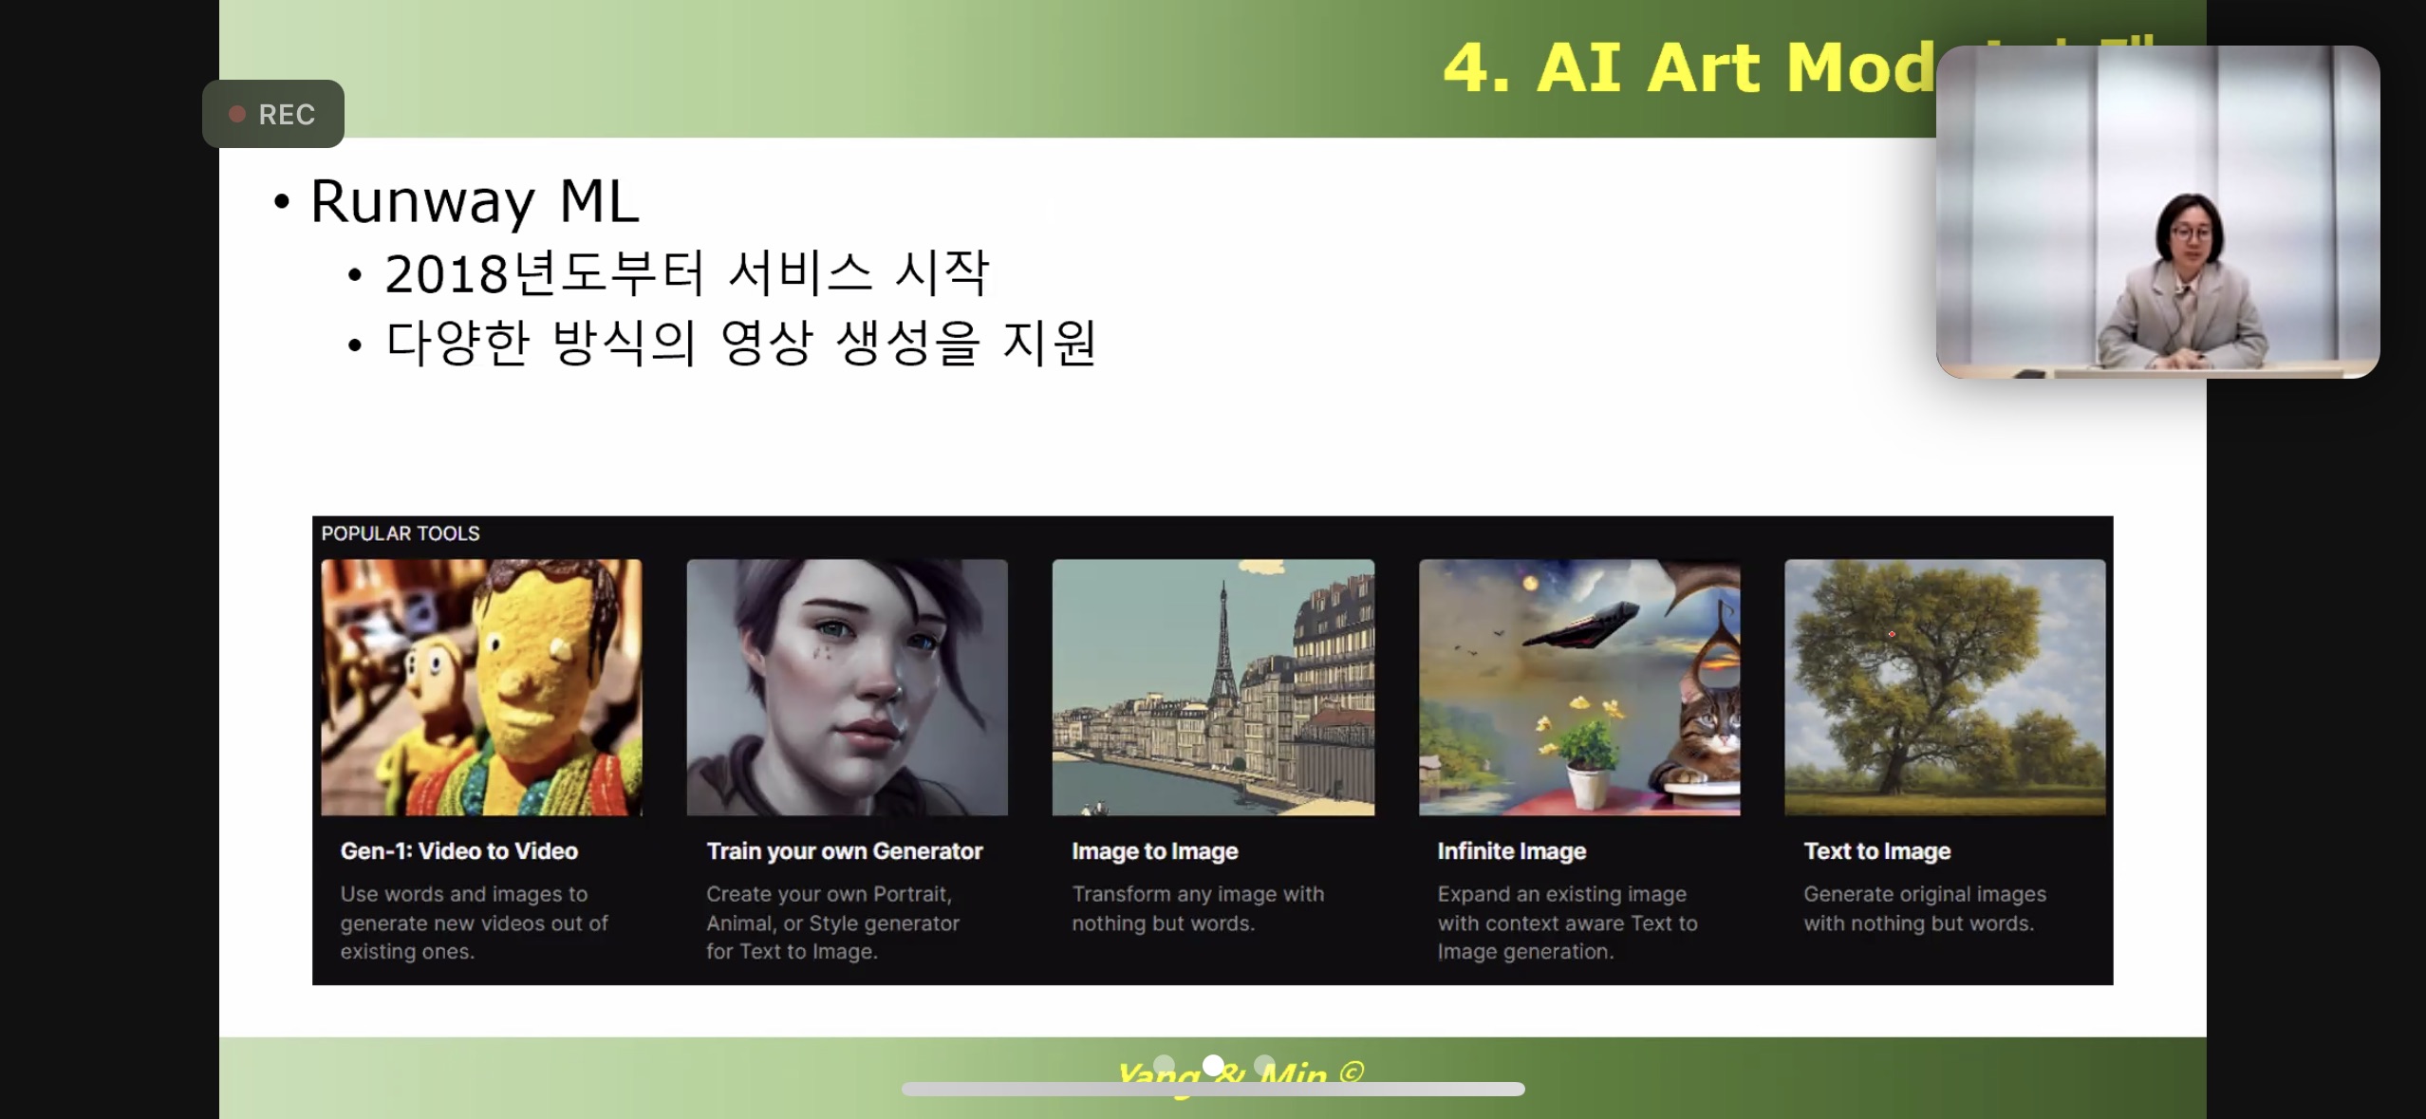The image size is (2426, 1119).
Task: Open the Train your own Generator portrait image
Action: tap(847, 687)
